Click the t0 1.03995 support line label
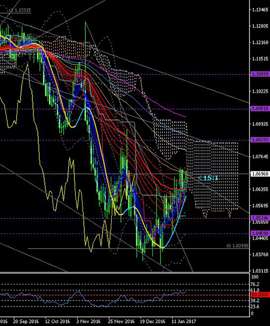Image resolution: width=270 pixels, height=326 pixels. (x=238, y=246)
